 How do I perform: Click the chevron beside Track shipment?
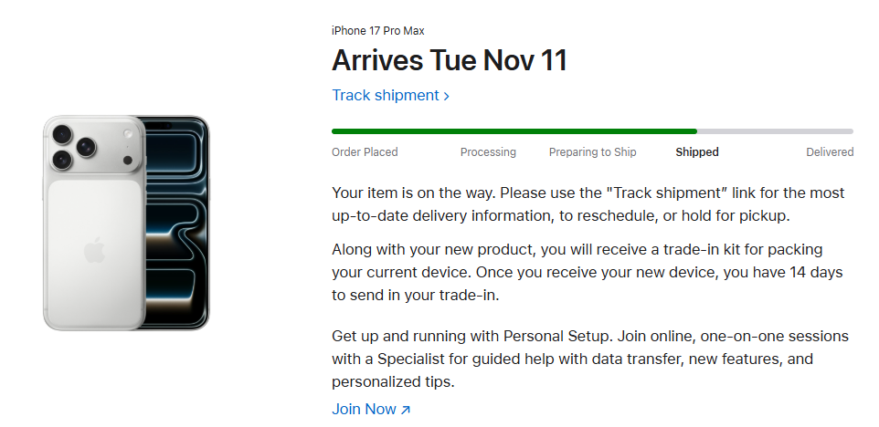[x=447, y=96]
